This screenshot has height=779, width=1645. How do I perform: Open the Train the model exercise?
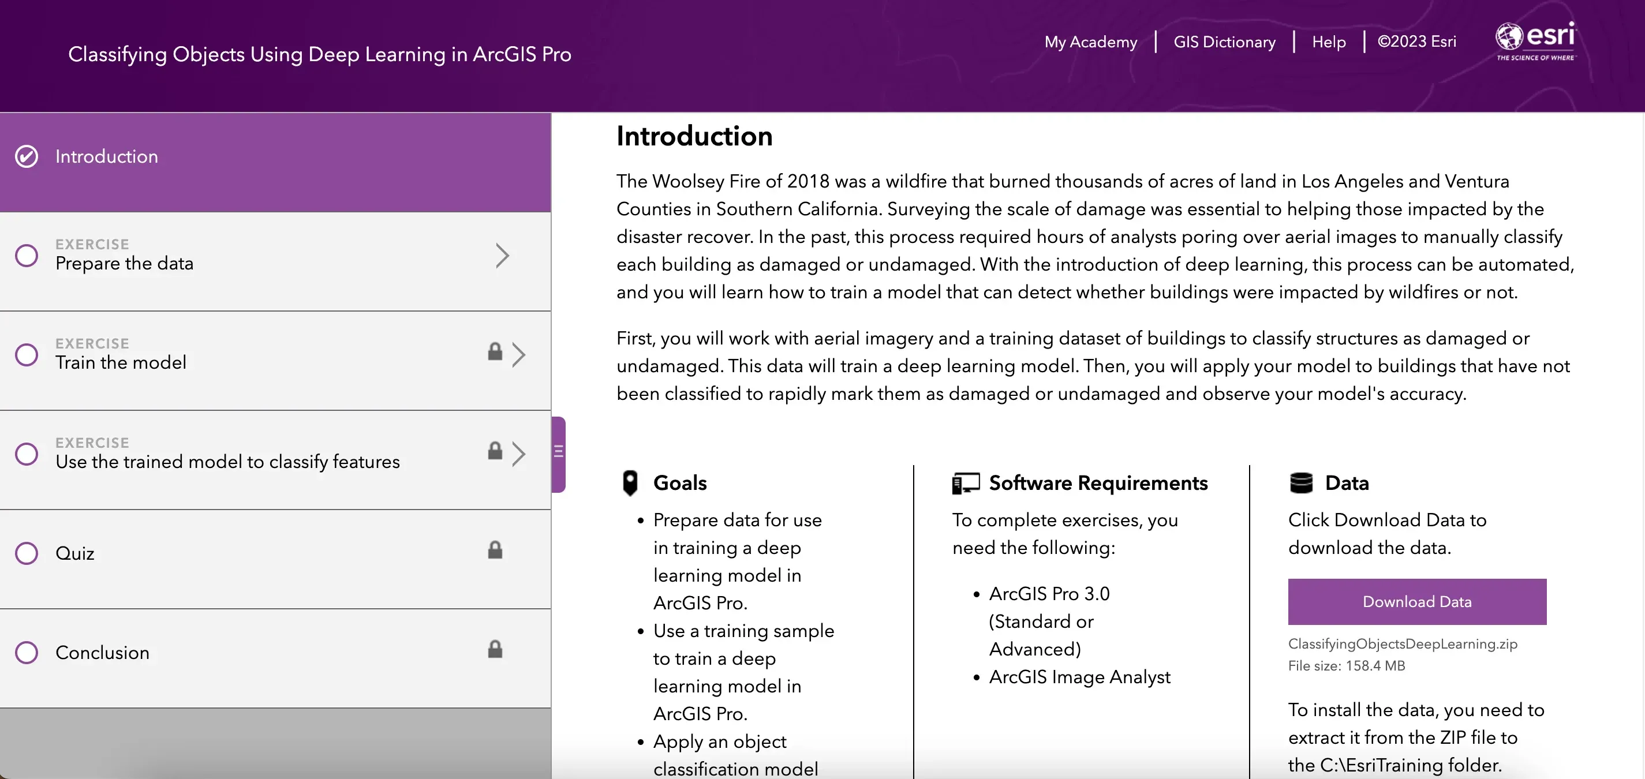tap(275, 361)
